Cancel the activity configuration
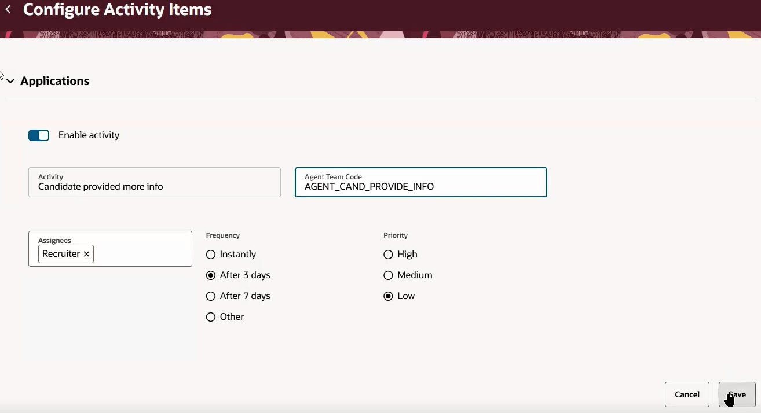Screen dimensions: 761x413 pos(687,394)
